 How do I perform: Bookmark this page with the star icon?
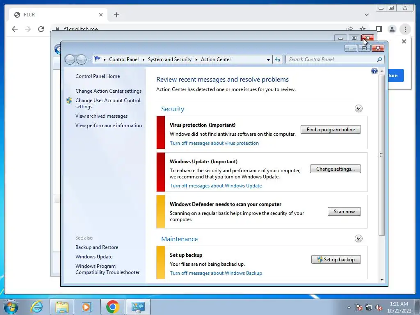(x=363, y=29)
